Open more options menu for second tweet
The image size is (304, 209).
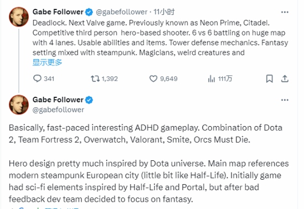pyautogui.click(x=285, y=100)
